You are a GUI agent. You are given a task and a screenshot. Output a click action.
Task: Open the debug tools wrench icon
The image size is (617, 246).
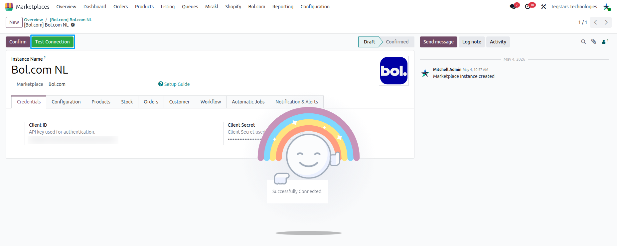coord(543,7)
